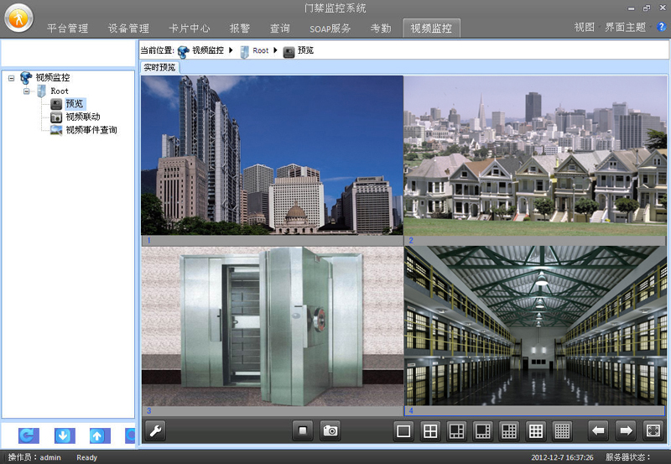Open 视频事件查询 tree item

[x=91, y=130]
